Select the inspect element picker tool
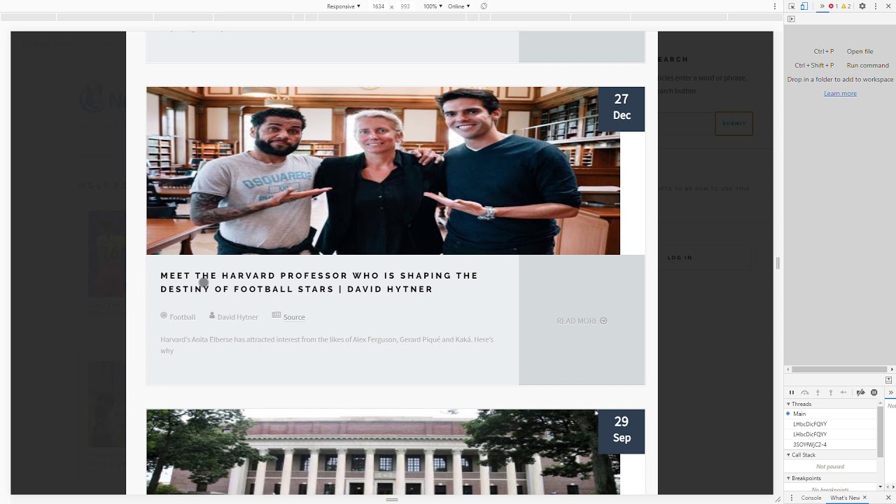896x504 pixels. tap(792, 6)
